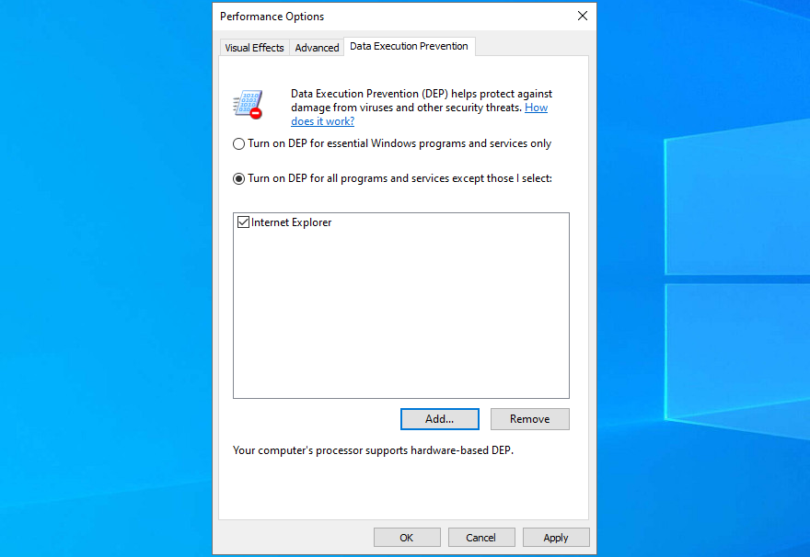Switch to the Visual Effects tab
Viewport: 810px width, 557px height.
(x=254, y=47)
